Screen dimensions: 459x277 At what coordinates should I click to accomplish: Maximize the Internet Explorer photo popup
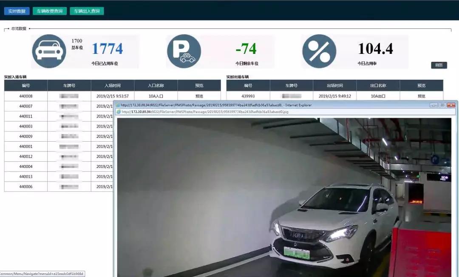pos(442,105)
